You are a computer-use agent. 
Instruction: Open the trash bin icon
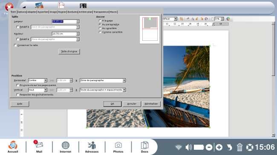[x=239, y=147]
